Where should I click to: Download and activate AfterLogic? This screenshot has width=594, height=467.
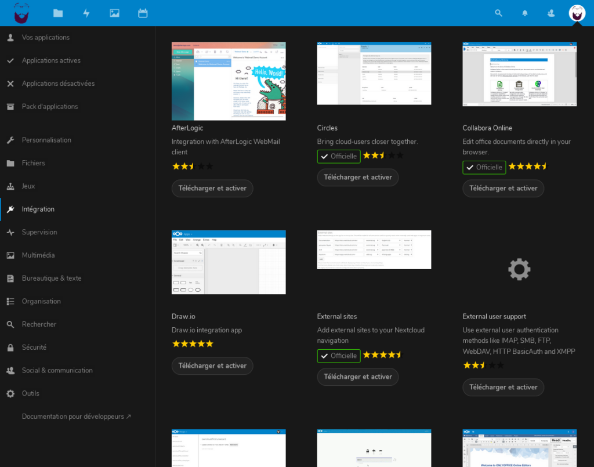212,188
